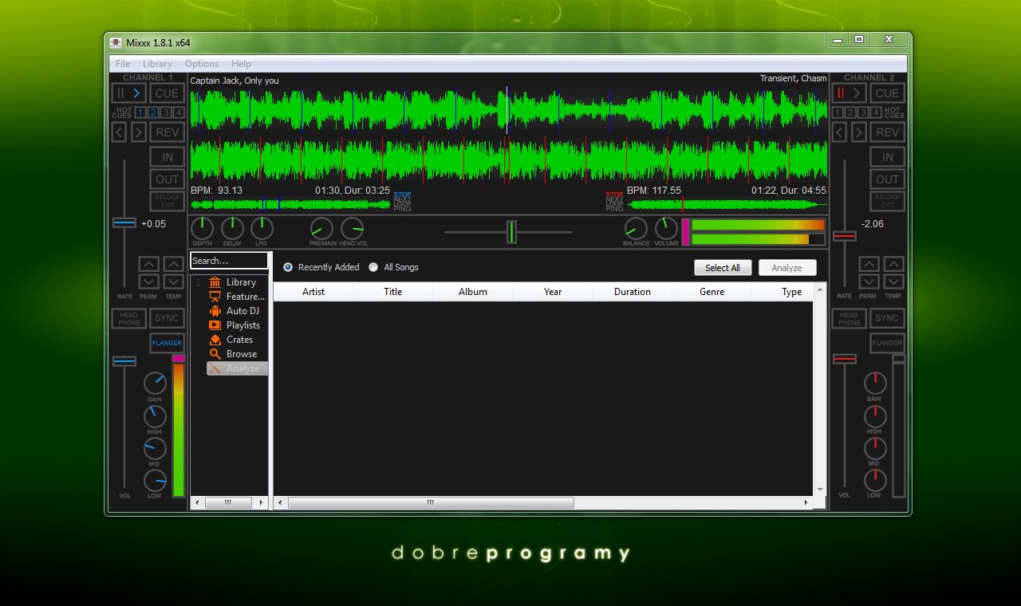Click Channel 2 volume fader handle
1021x606 pixels.
pos(845,359)
